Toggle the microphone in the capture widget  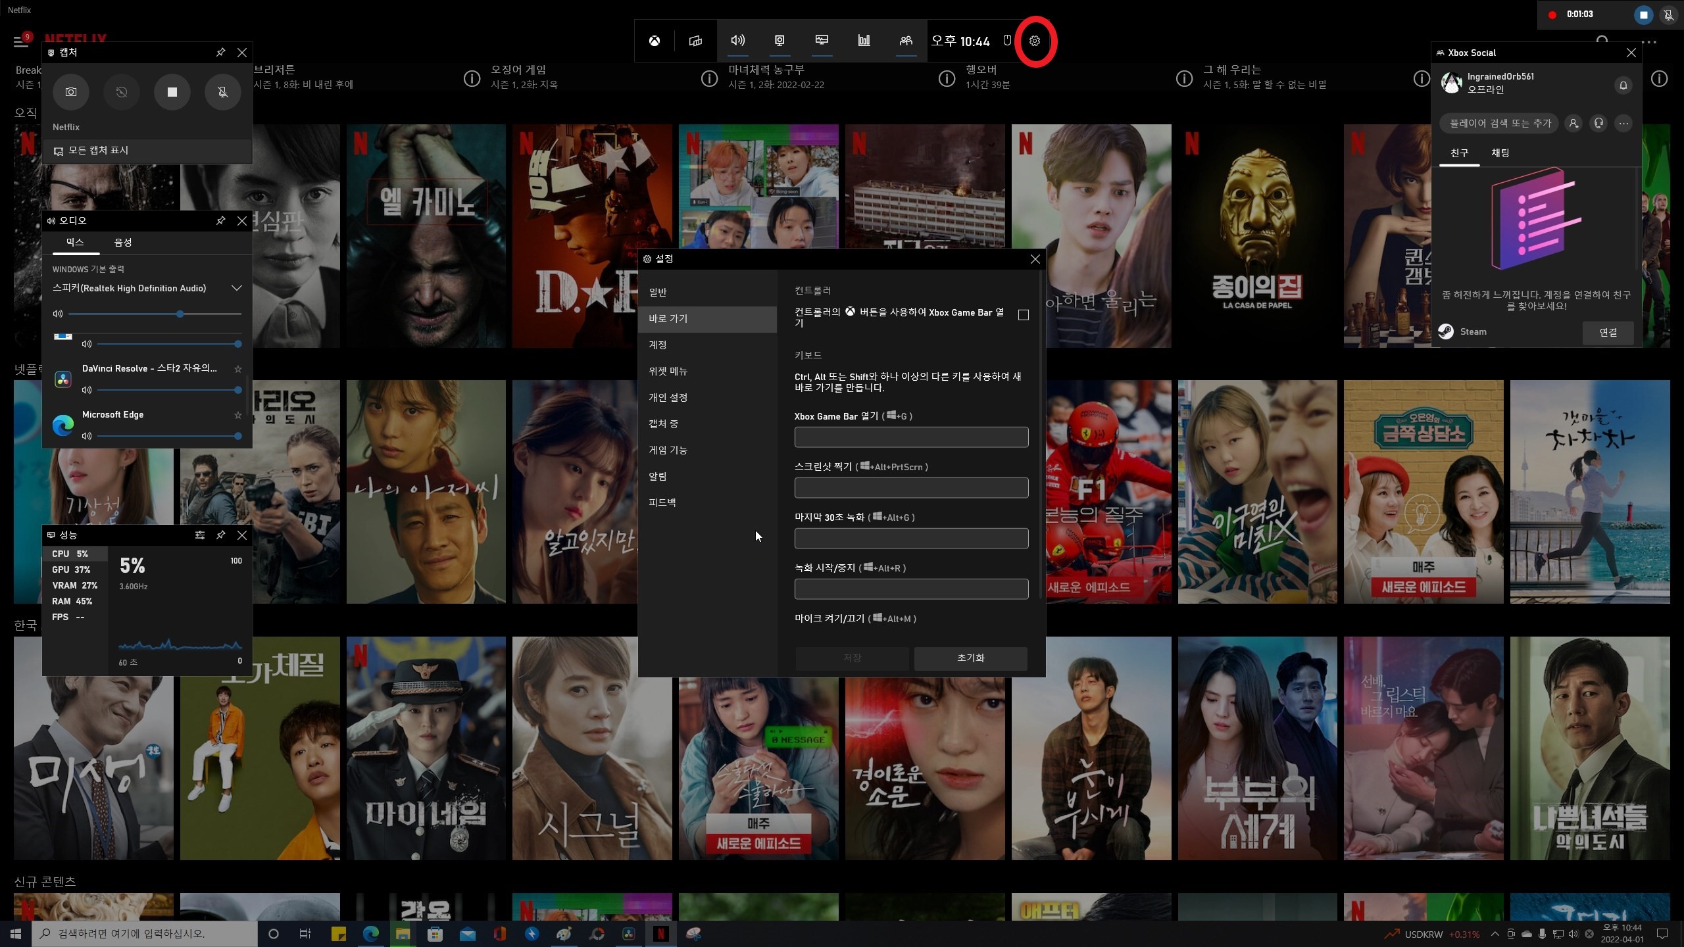(x=223, y=92)
